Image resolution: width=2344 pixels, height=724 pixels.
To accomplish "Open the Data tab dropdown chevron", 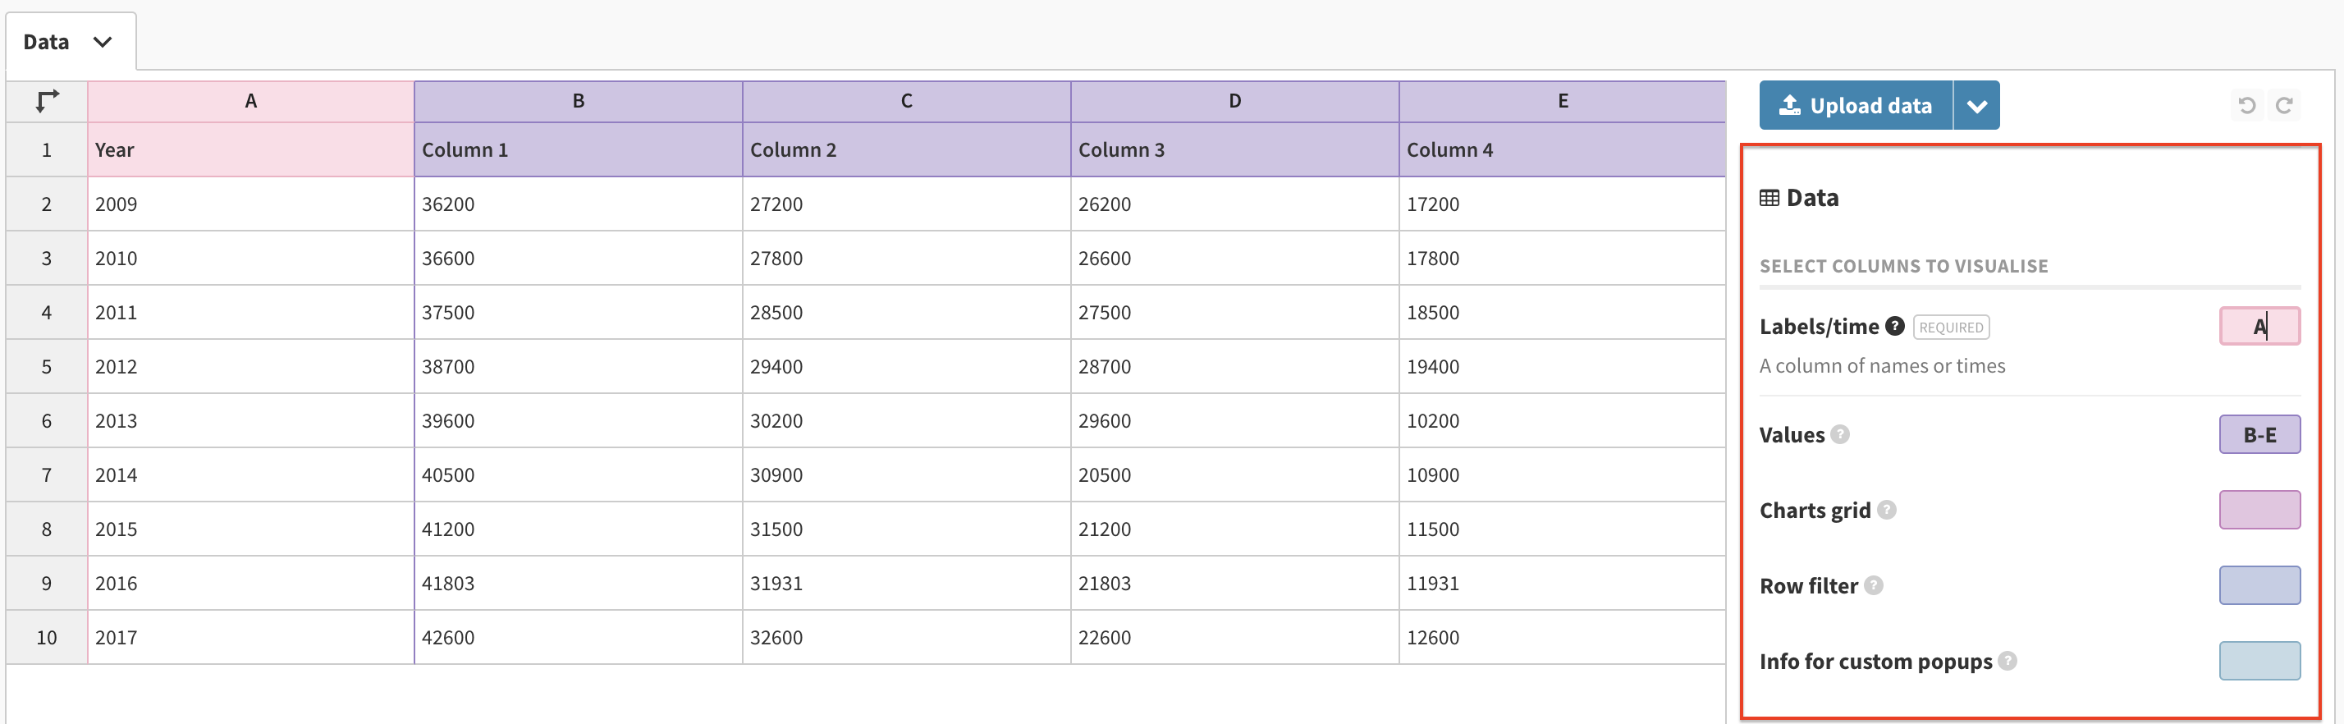I will tap(103, 42).
